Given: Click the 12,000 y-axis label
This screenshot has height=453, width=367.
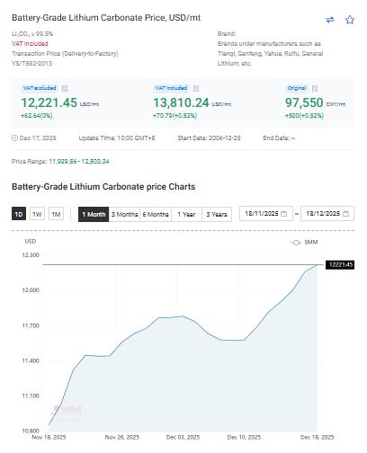Looking at the screenshot, I should 31,290.
